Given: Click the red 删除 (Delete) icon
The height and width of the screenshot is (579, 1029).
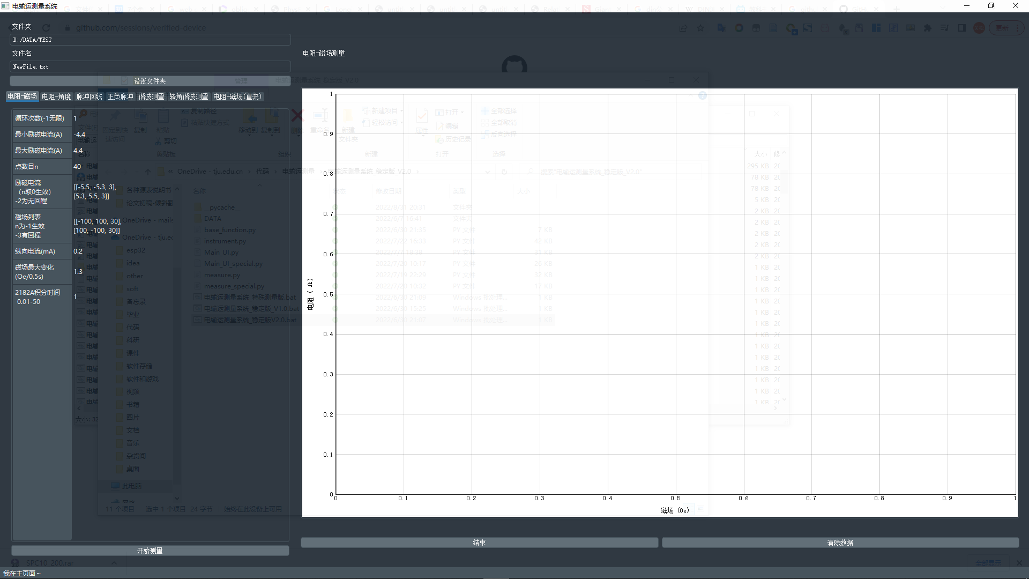Looking at the screenshot, I should [296, 116].
